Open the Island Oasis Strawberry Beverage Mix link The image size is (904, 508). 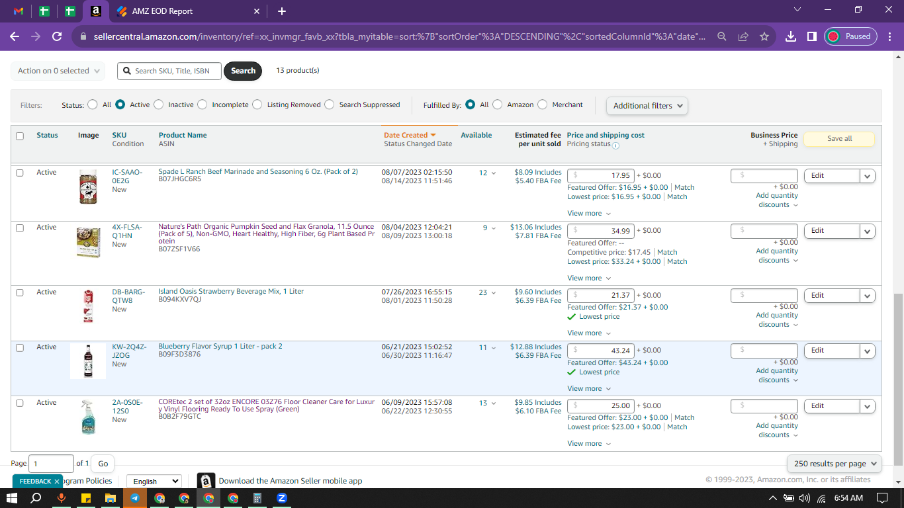[x=231, y=292]
